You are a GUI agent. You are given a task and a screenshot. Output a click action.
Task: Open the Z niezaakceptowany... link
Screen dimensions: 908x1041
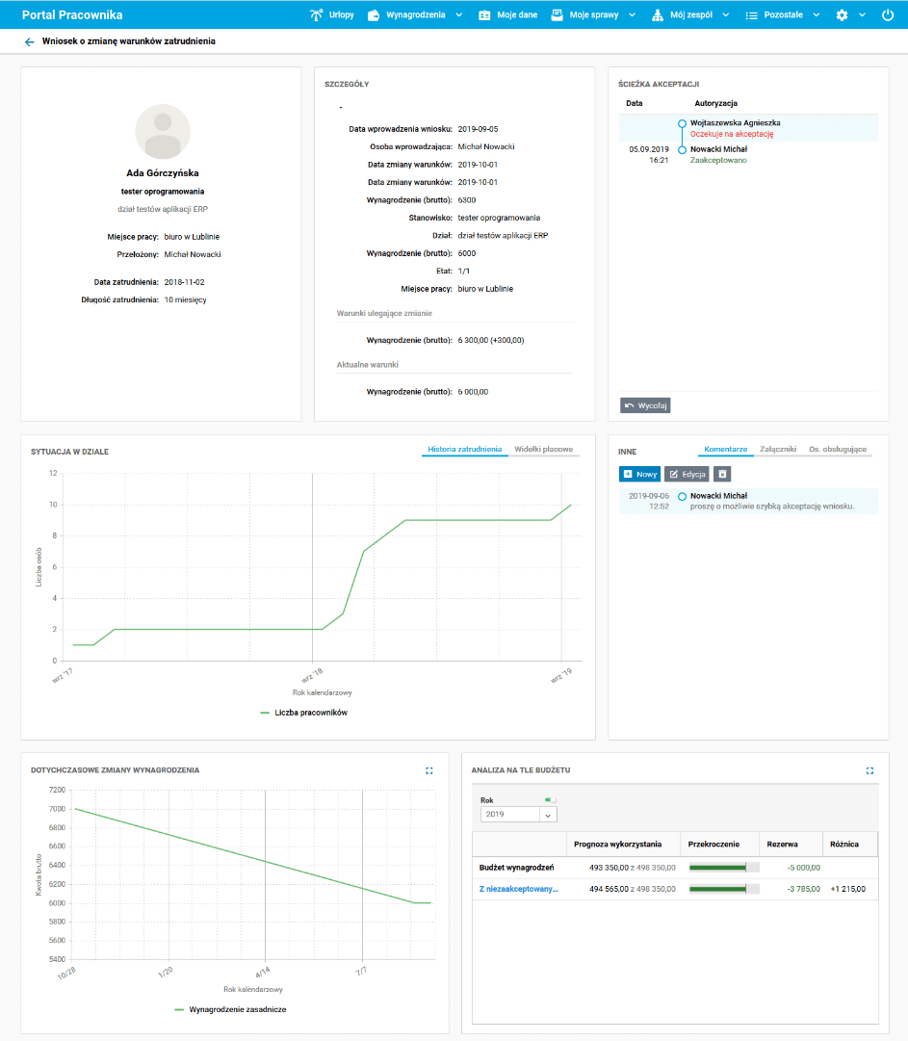click(518, 889)
